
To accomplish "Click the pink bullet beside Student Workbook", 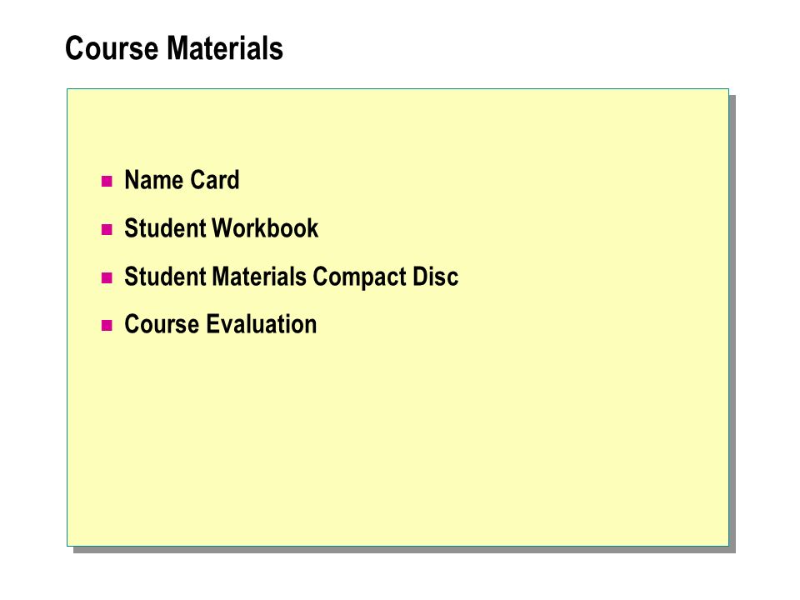I will click(x=107, y=230).
